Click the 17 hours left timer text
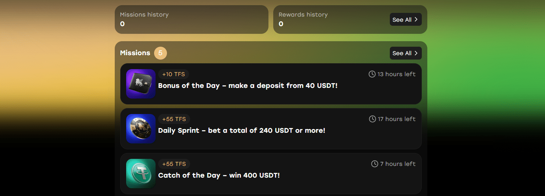 point(397,119)
